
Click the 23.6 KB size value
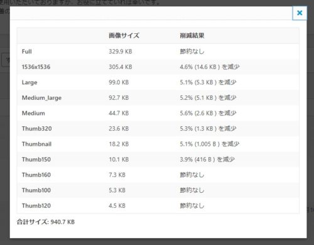tap(119, 129)
